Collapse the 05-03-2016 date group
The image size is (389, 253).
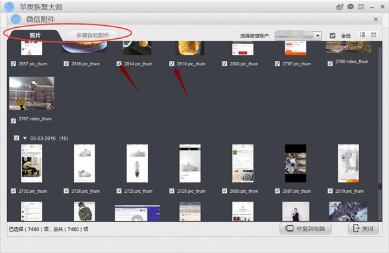[25, 138]
